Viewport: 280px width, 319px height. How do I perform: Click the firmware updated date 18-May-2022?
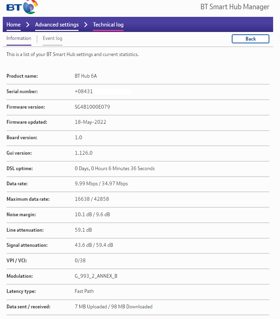coord(90,122)
